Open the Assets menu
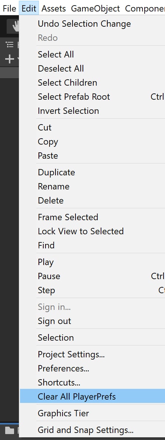165x440 pixels. 54,9
